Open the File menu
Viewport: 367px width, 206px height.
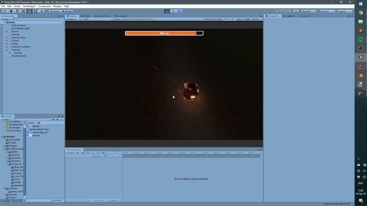point(3,6)
